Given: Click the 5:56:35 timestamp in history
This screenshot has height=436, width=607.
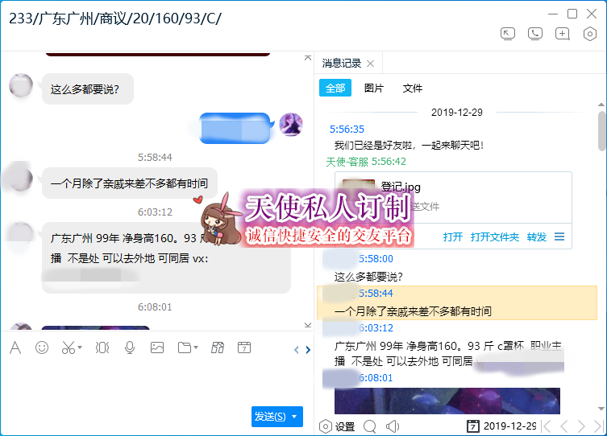Looking at the screenshot, I should [x=347, y=129].
